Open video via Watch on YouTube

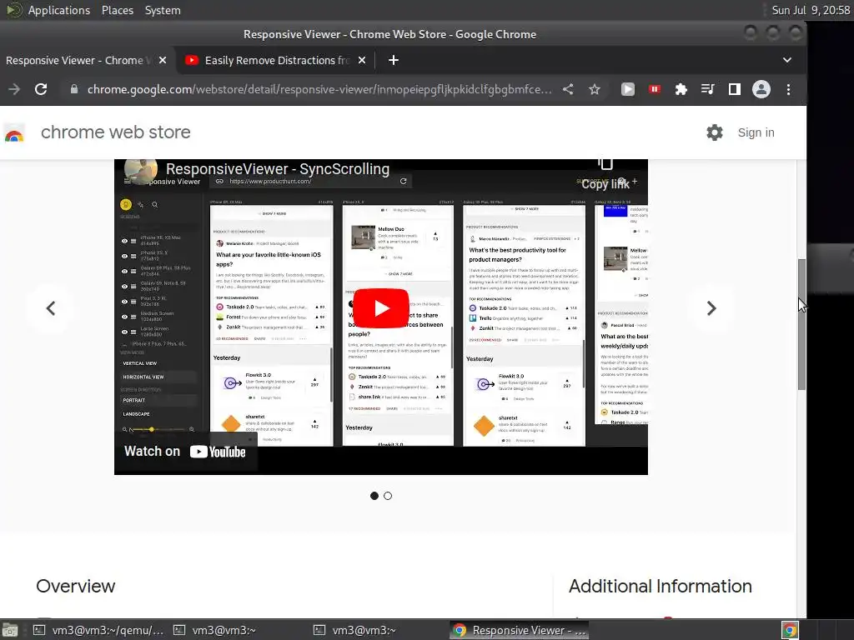click(x=185, y=452)
